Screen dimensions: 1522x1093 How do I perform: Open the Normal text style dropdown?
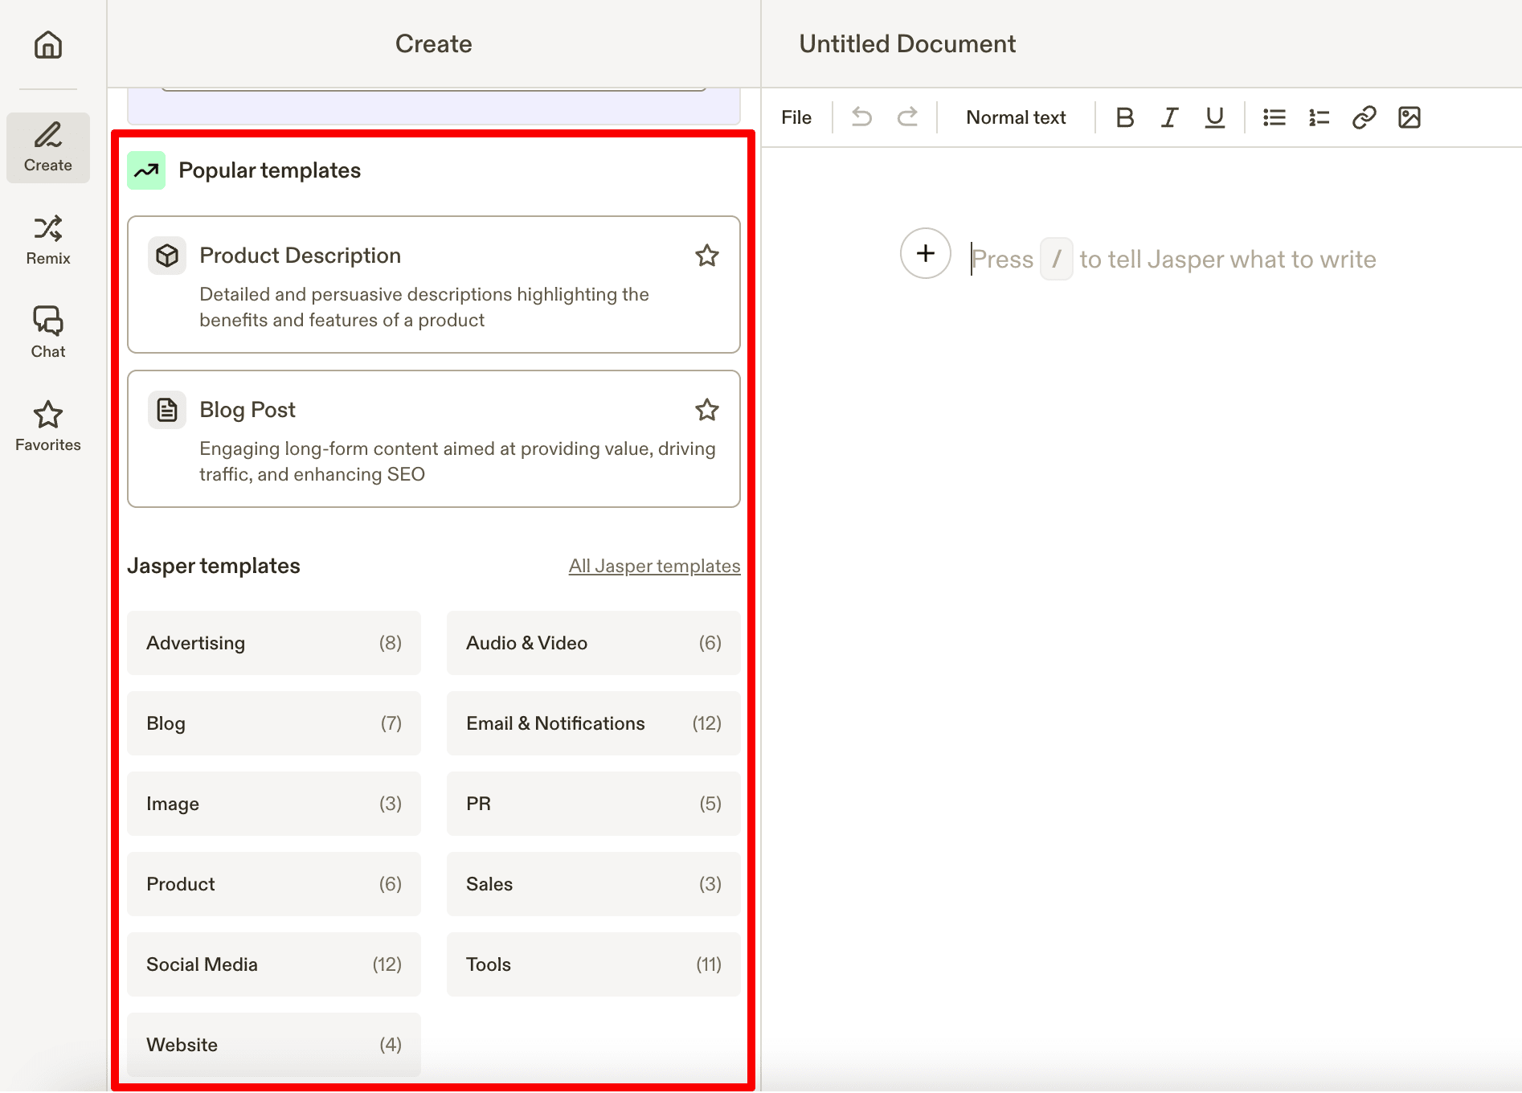click(1016, 117)
